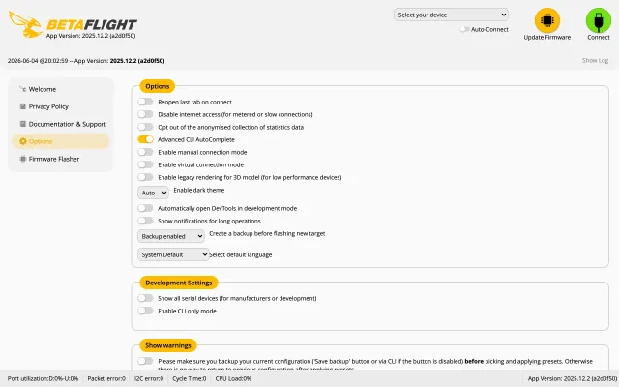Click the Firmware Flasher chip icon
The width and height of the screenshot is (619, 387).
click(x=23, y=159)
